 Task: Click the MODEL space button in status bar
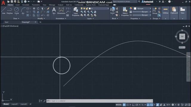(119, 105)
